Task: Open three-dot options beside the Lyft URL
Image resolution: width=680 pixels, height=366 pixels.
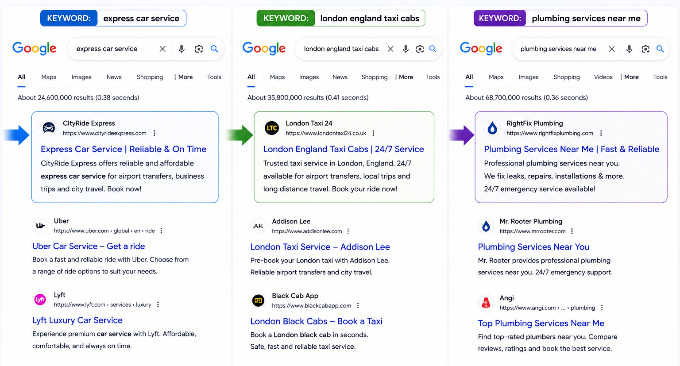Action: pos(158,304)
